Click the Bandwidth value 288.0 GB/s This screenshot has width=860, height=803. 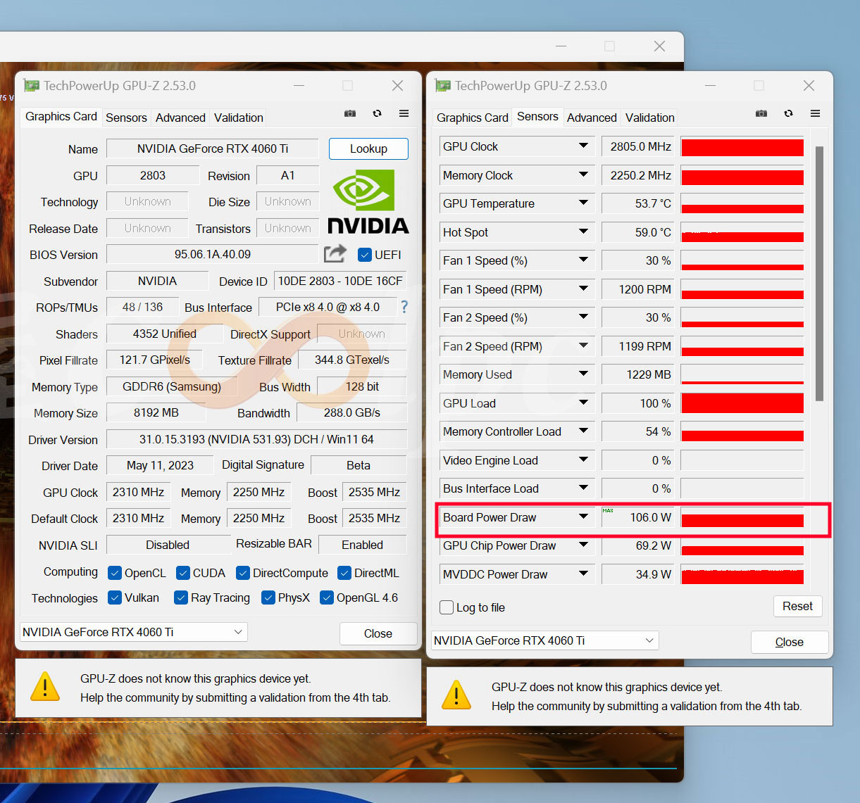(x=352, y=412)
